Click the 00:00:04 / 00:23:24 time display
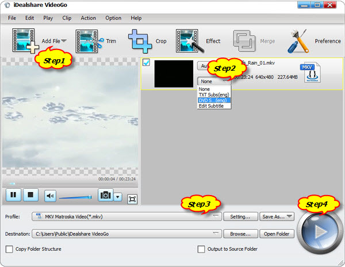This screenshot has height=267, width=345. point(117,179)
